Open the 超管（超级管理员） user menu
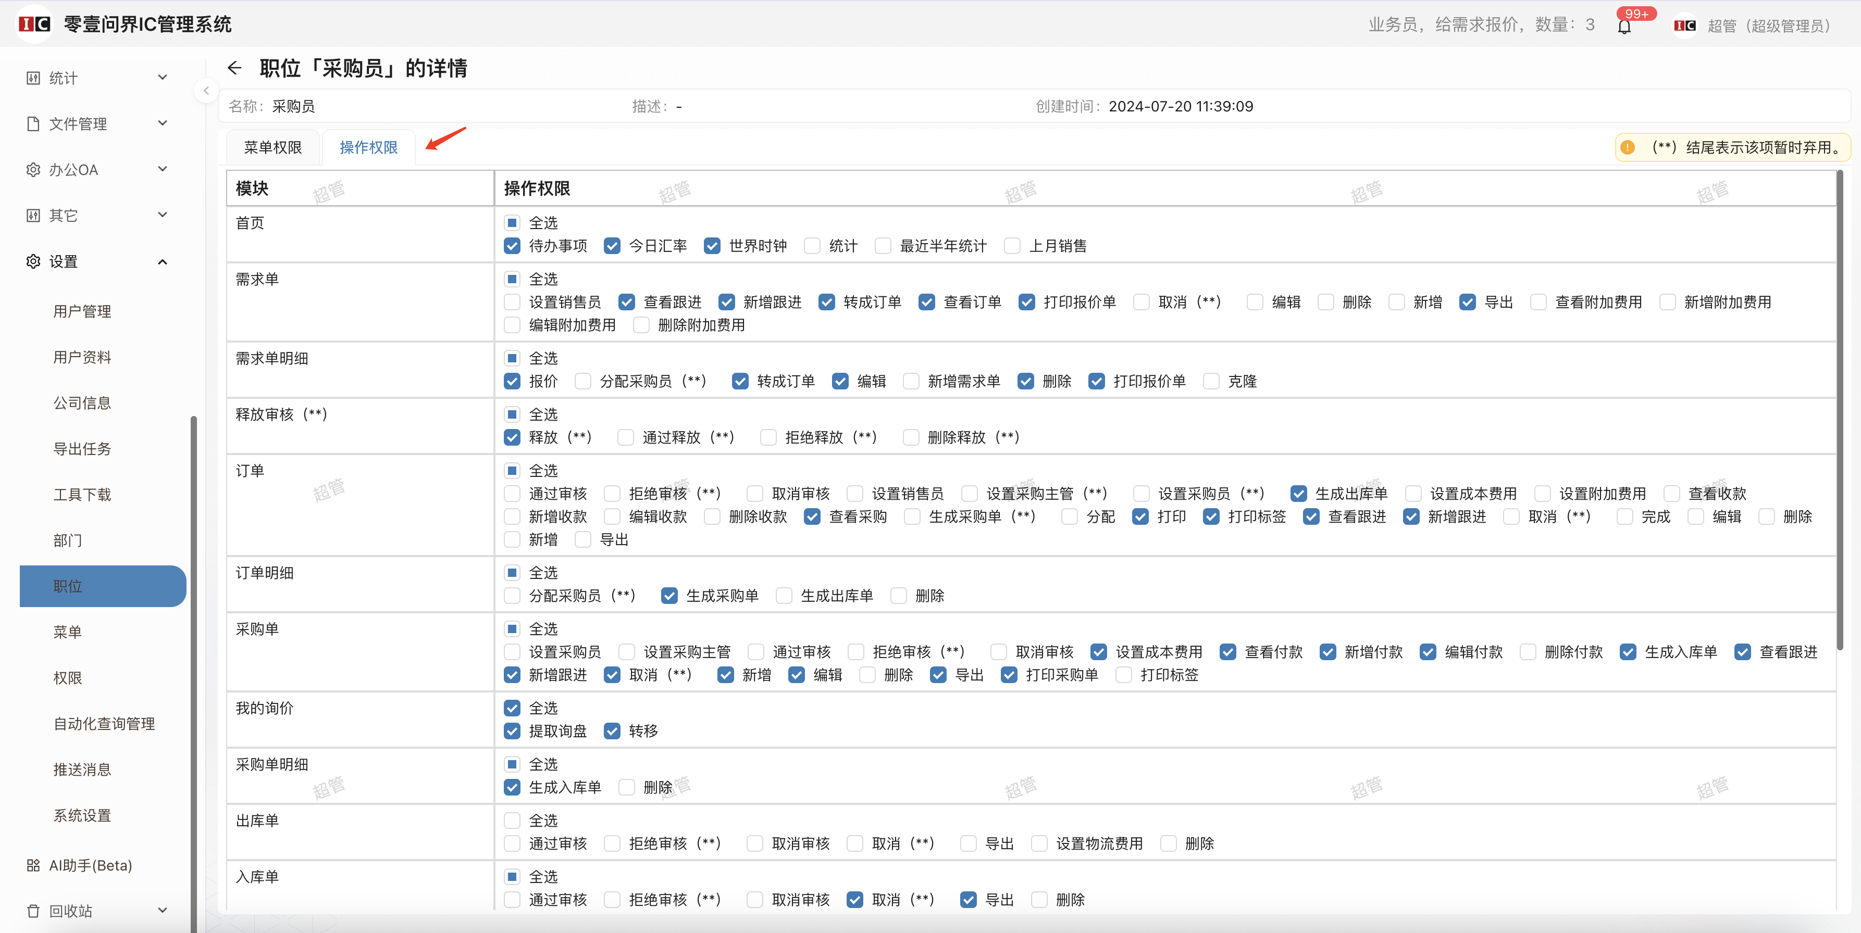The height and width of the screenshot is (933, 1861). click(x=1768, y=26)
